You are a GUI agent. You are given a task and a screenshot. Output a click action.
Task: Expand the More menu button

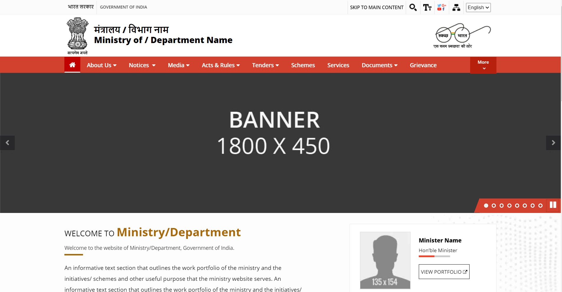click(483, 65)
